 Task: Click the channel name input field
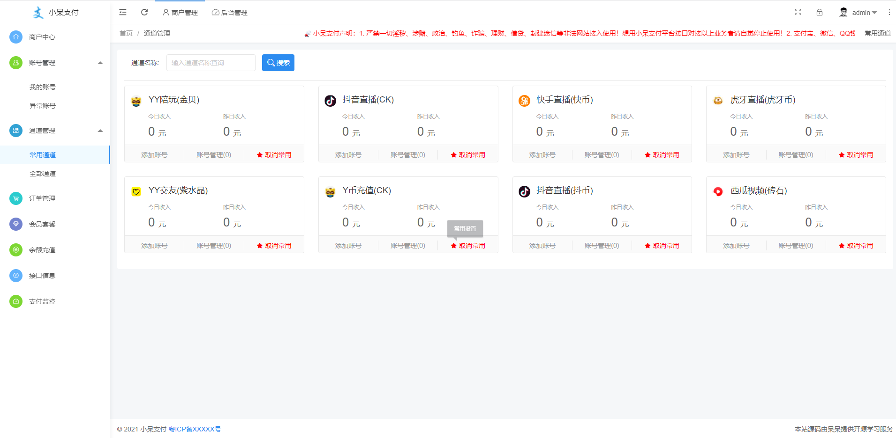coord(211,62)
